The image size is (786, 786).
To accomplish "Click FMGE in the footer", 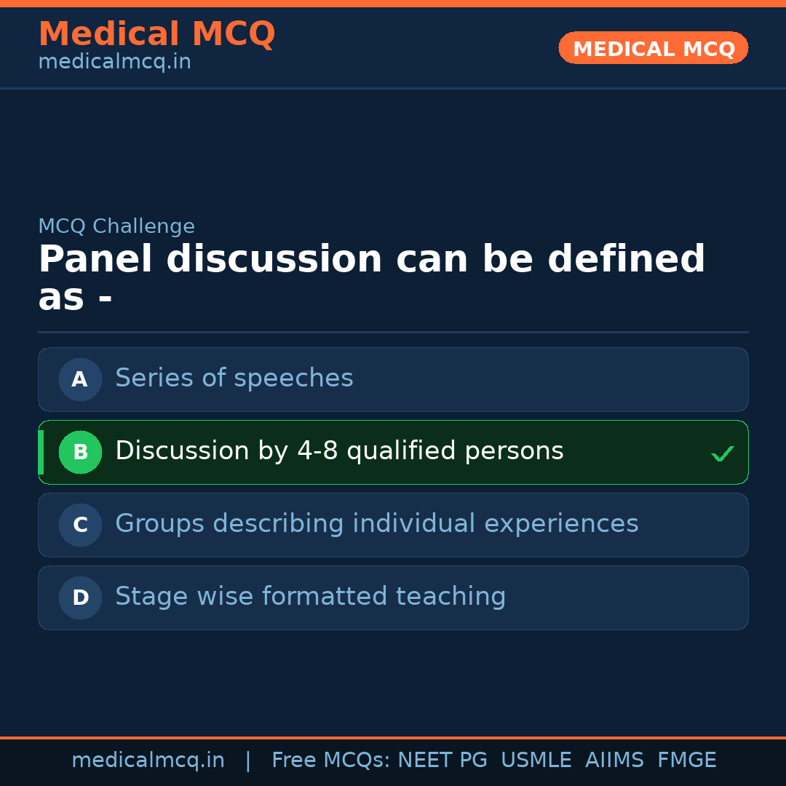I will click(686, 761).
